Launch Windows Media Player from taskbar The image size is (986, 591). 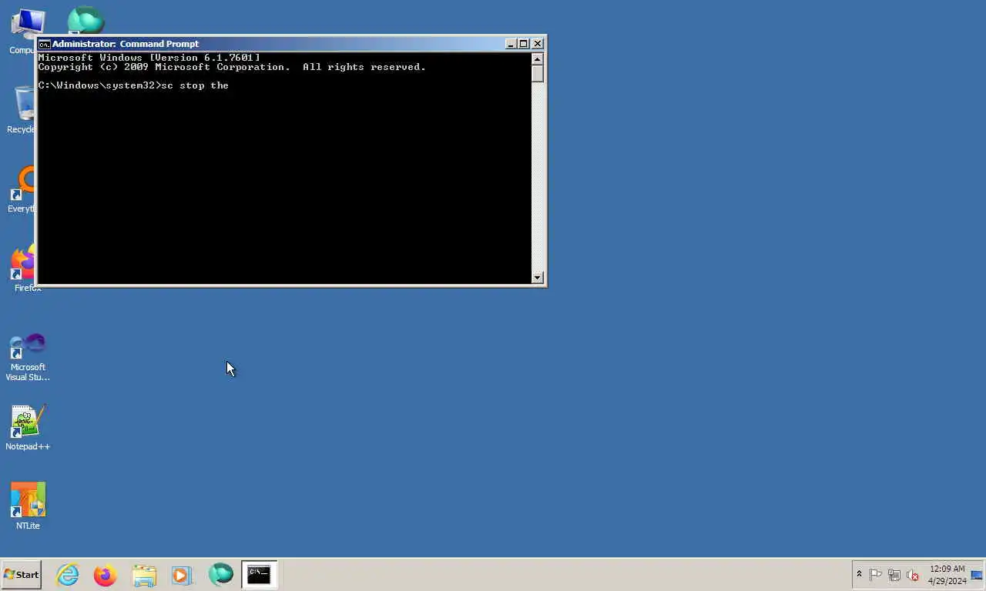tap(182, 575)
